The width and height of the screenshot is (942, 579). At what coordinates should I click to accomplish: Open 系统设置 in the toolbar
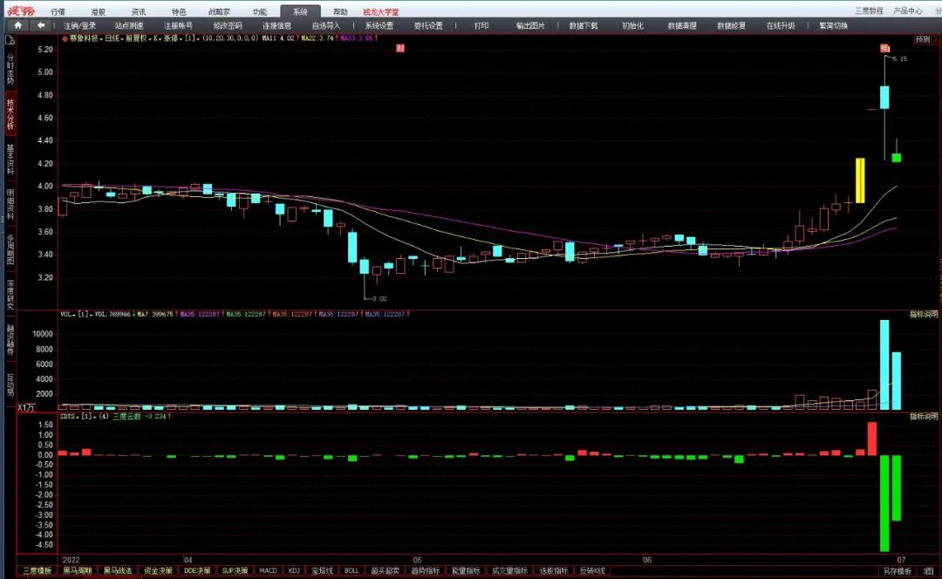pyautogui.click(x=379, y=26)
